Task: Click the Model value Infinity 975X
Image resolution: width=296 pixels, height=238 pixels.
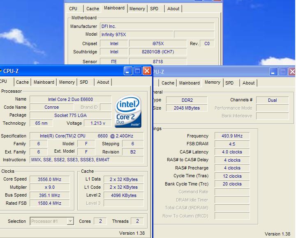Action: (x=136, y=34)
